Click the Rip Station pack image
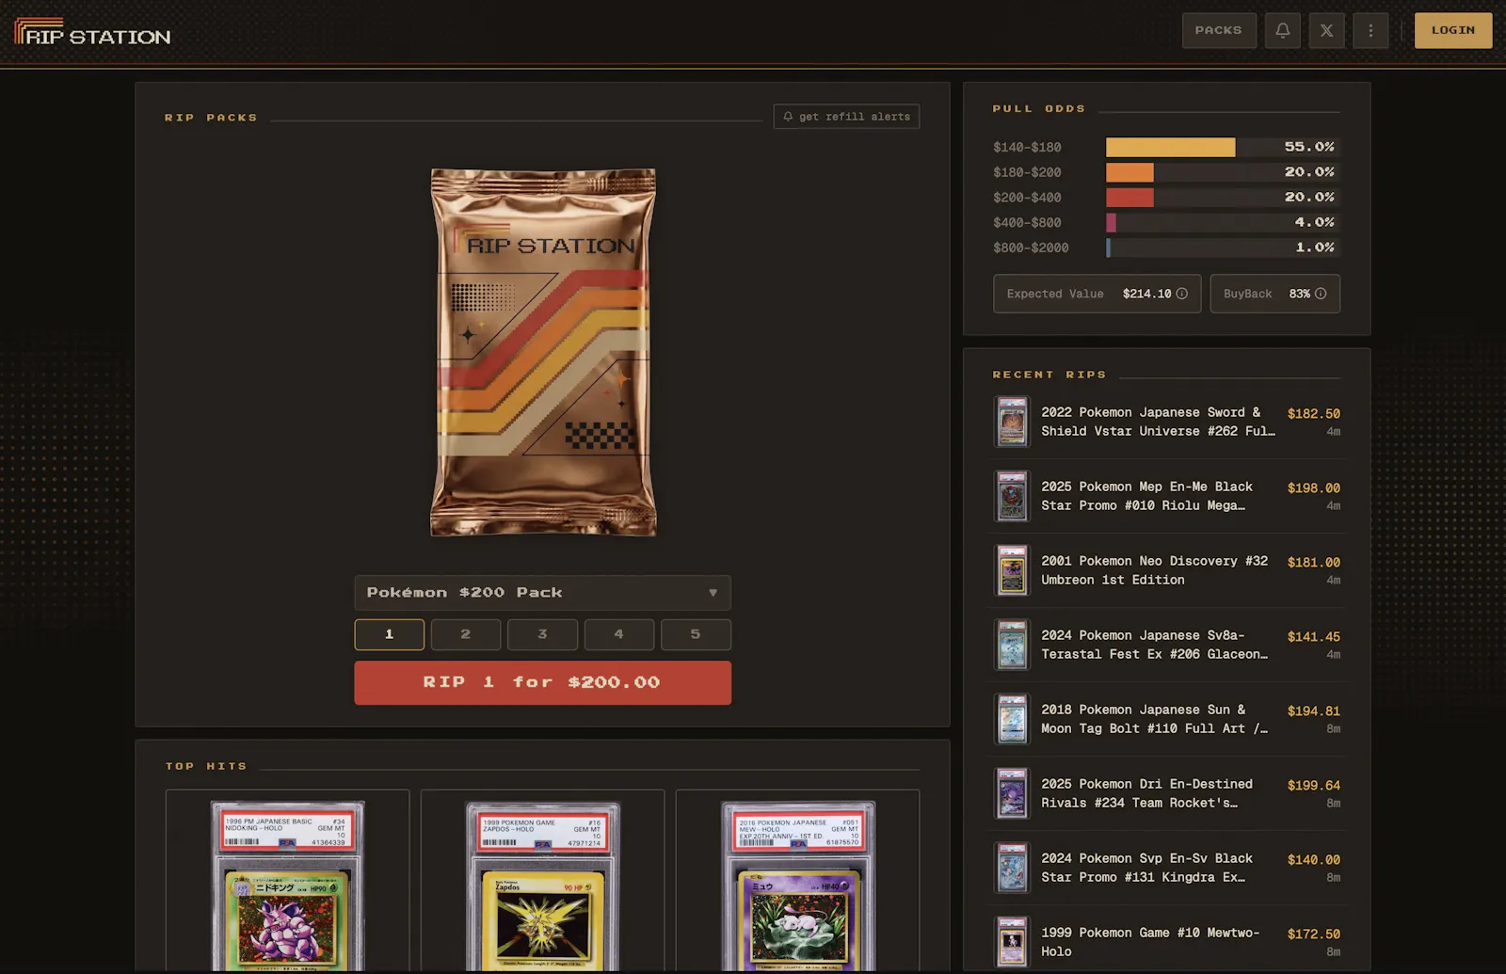 (543, 353)
